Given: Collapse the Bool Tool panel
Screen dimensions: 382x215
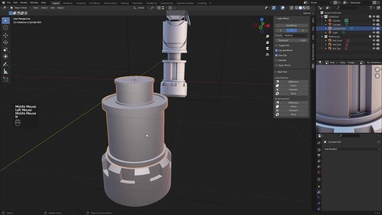Looking at the screenshot, I should click(276, 72).
